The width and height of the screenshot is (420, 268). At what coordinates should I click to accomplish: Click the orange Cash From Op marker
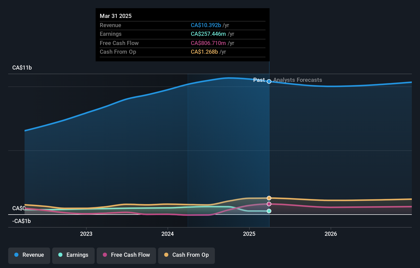coord(269,198)
